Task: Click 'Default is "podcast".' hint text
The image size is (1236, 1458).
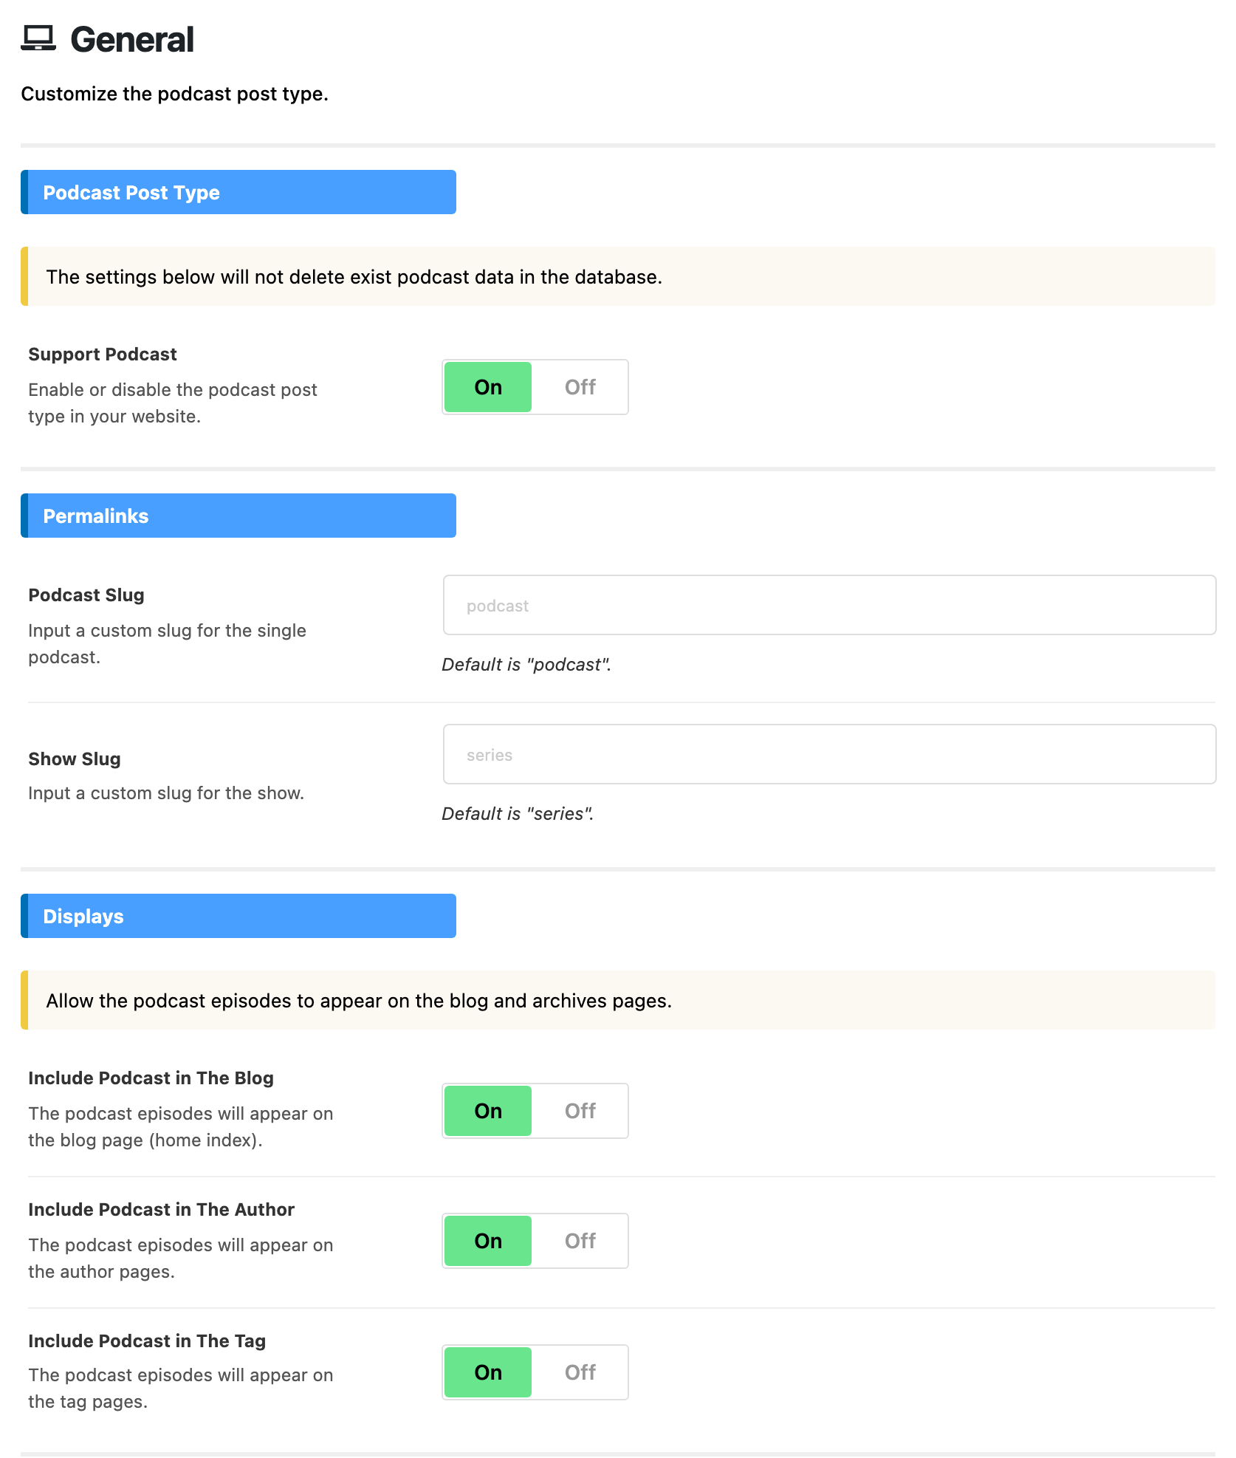Action: click(x=526, y=665)
